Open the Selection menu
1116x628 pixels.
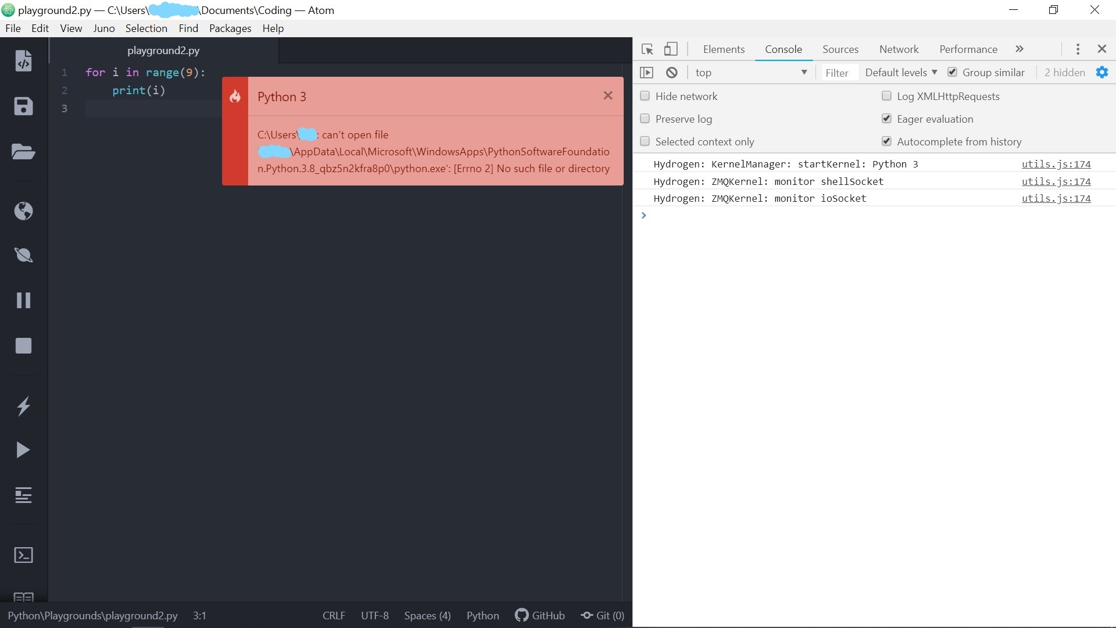(x=146, y=28)
